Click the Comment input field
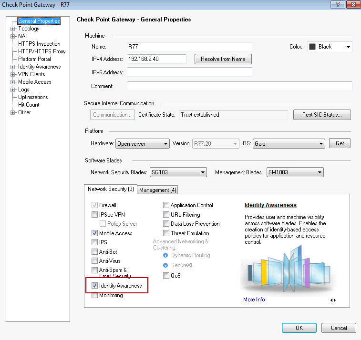 (239, 86)
